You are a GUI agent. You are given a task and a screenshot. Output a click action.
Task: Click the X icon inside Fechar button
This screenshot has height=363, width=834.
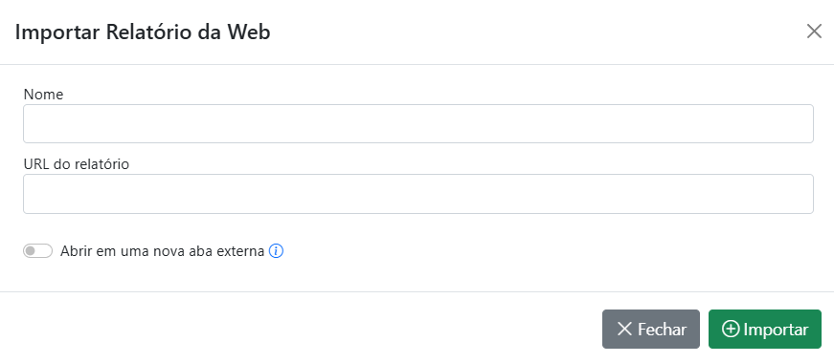(x=624, y=329)
